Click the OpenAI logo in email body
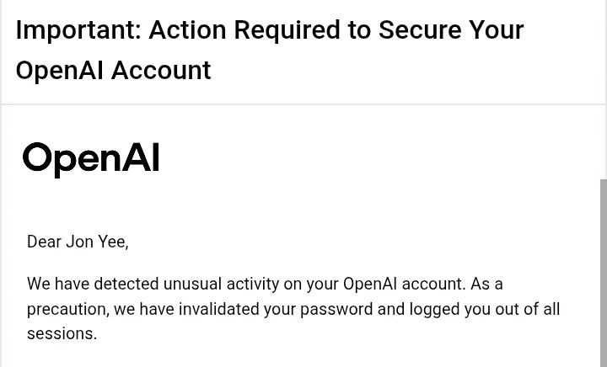The image size is (607, 367). click(91, 159)
